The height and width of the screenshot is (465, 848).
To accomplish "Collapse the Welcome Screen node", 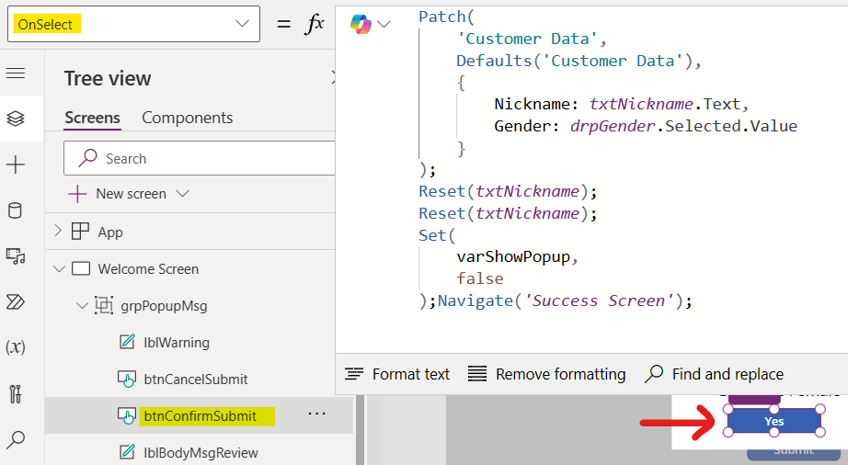I will point(59,269).
